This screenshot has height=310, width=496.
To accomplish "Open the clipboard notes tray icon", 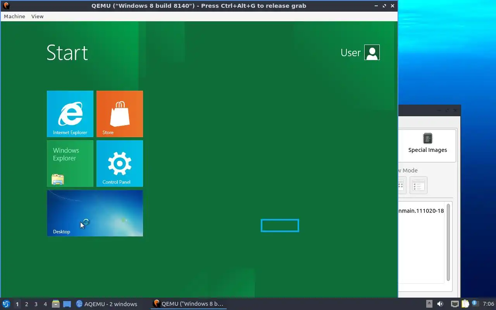I will (x=465, y=304).
